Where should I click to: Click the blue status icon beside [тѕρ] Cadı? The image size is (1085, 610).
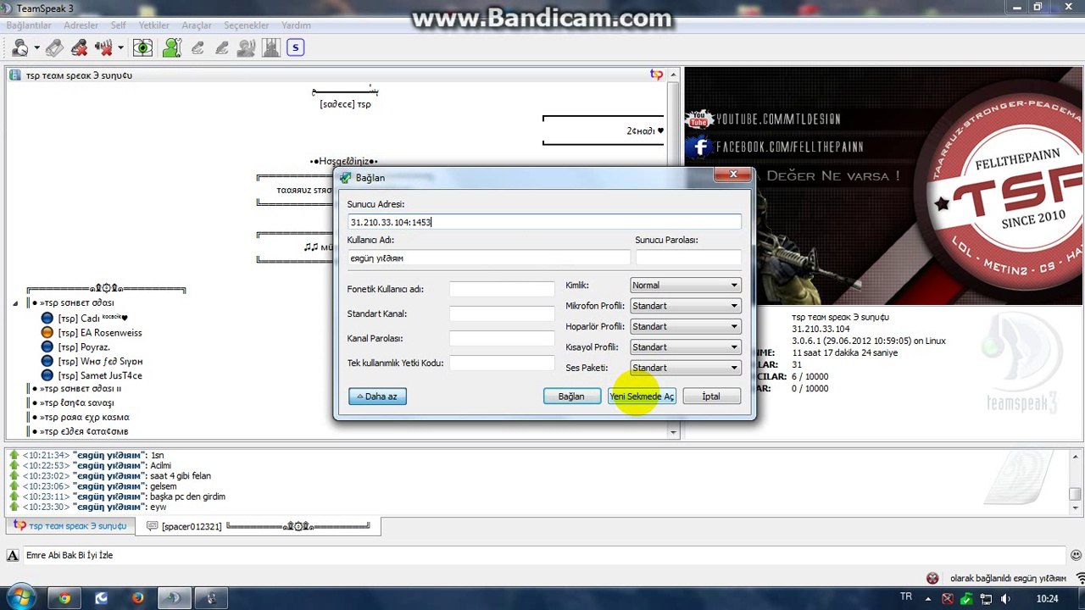click(47, 319)
